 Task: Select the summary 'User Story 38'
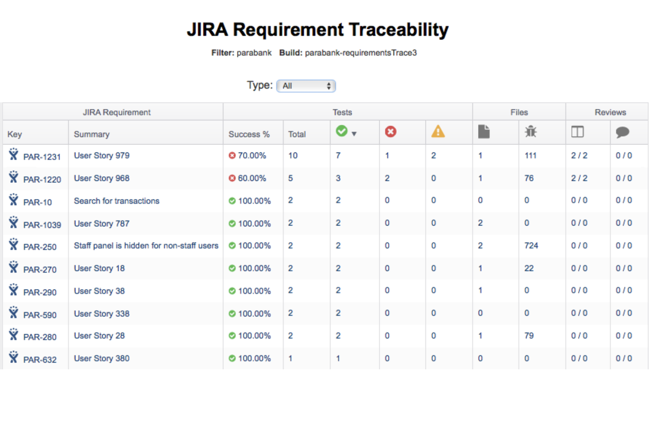(99, 291)
